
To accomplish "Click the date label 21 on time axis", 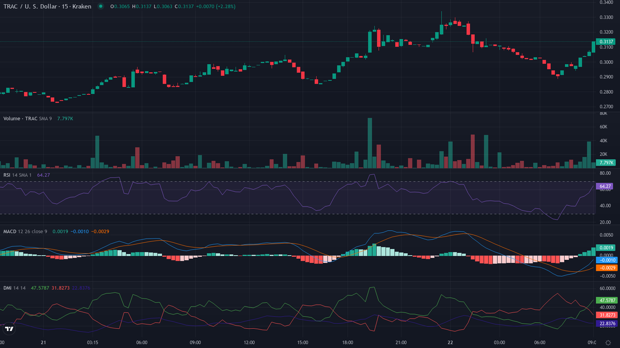I will [x=43, y=342].
